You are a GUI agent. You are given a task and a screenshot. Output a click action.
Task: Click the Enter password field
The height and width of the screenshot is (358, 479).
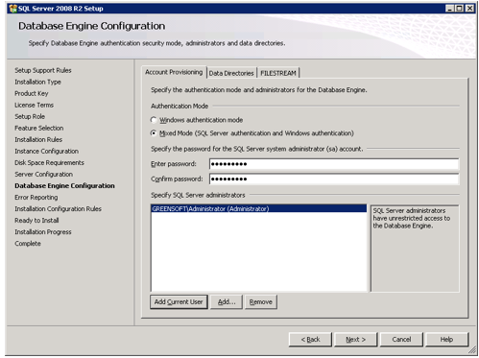334,164
